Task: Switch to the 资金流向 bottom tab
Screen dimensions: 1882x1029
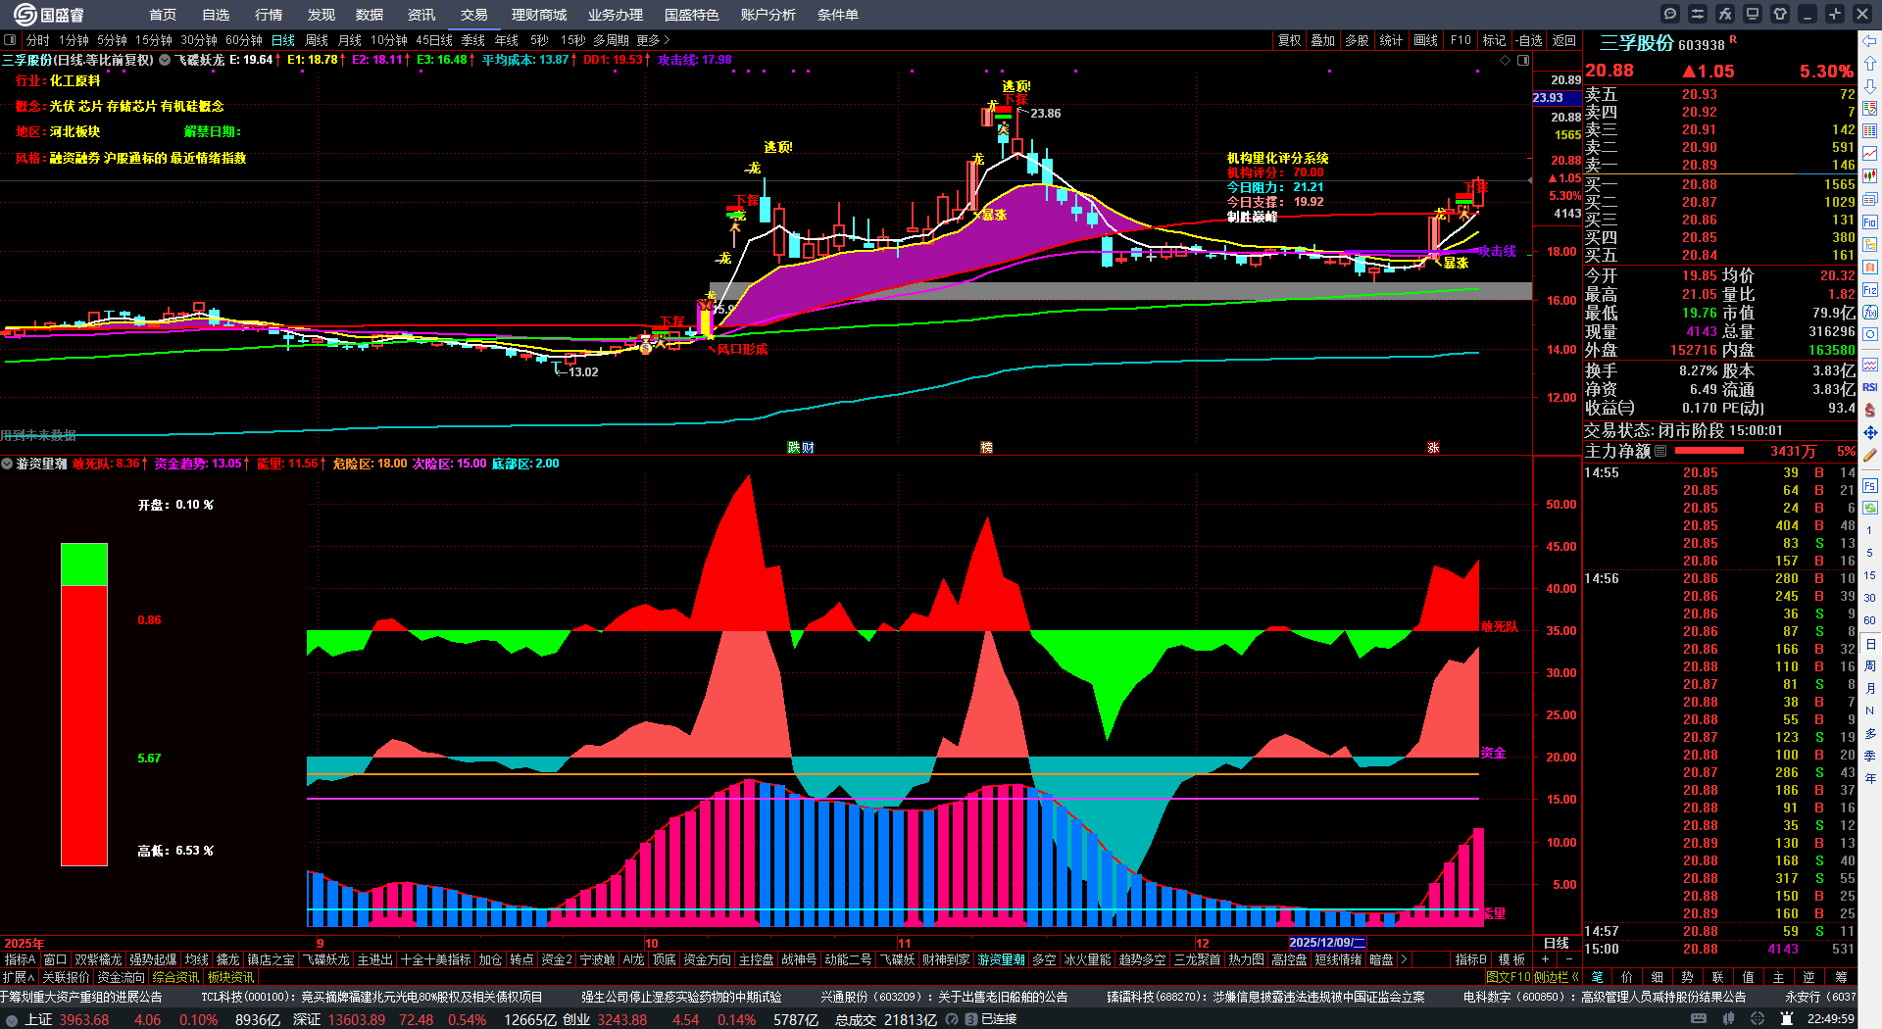Action: pos(122,977)
